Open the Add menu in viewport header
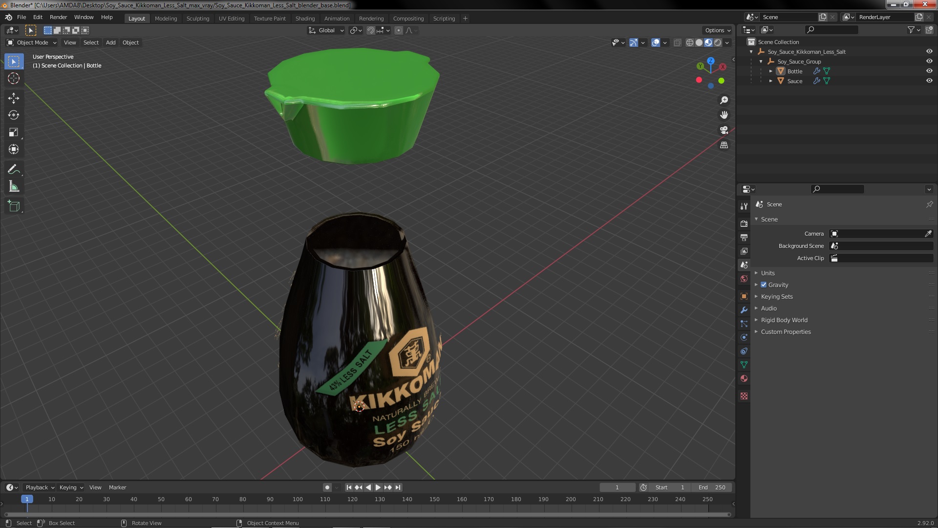This screenshot has height=528, width=938. pos(111,43)
